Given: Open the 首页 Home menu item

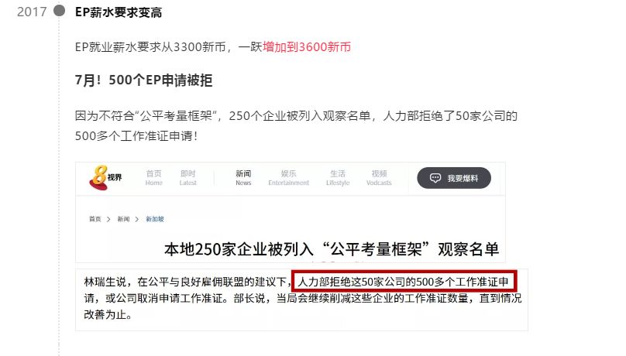Looking at the screenshot, I should pos(153,178).
